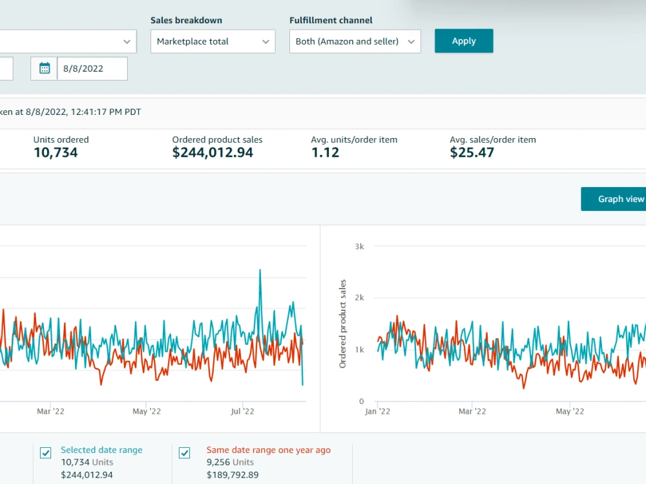This screenshot has height=484, width=646.
Task: Click the 8/8/2022 end date field
Action: point(92,68)
